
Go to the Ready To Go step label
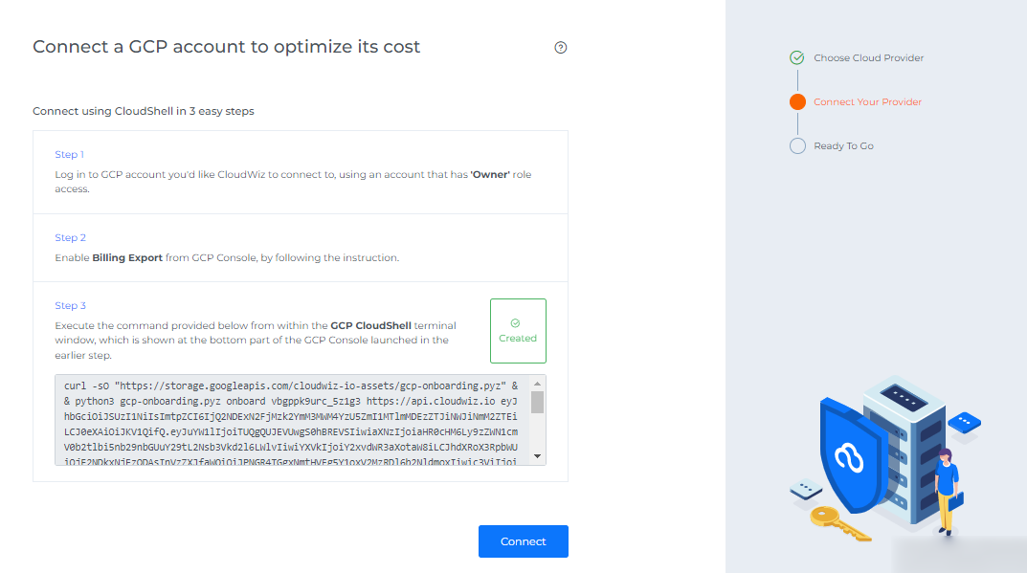point(843,145)
